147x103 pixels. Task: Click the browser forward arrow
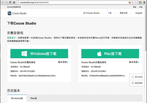point(6,2)
